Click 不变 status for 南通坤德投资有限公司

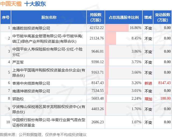pyautogui.click(x=148, y=91)
